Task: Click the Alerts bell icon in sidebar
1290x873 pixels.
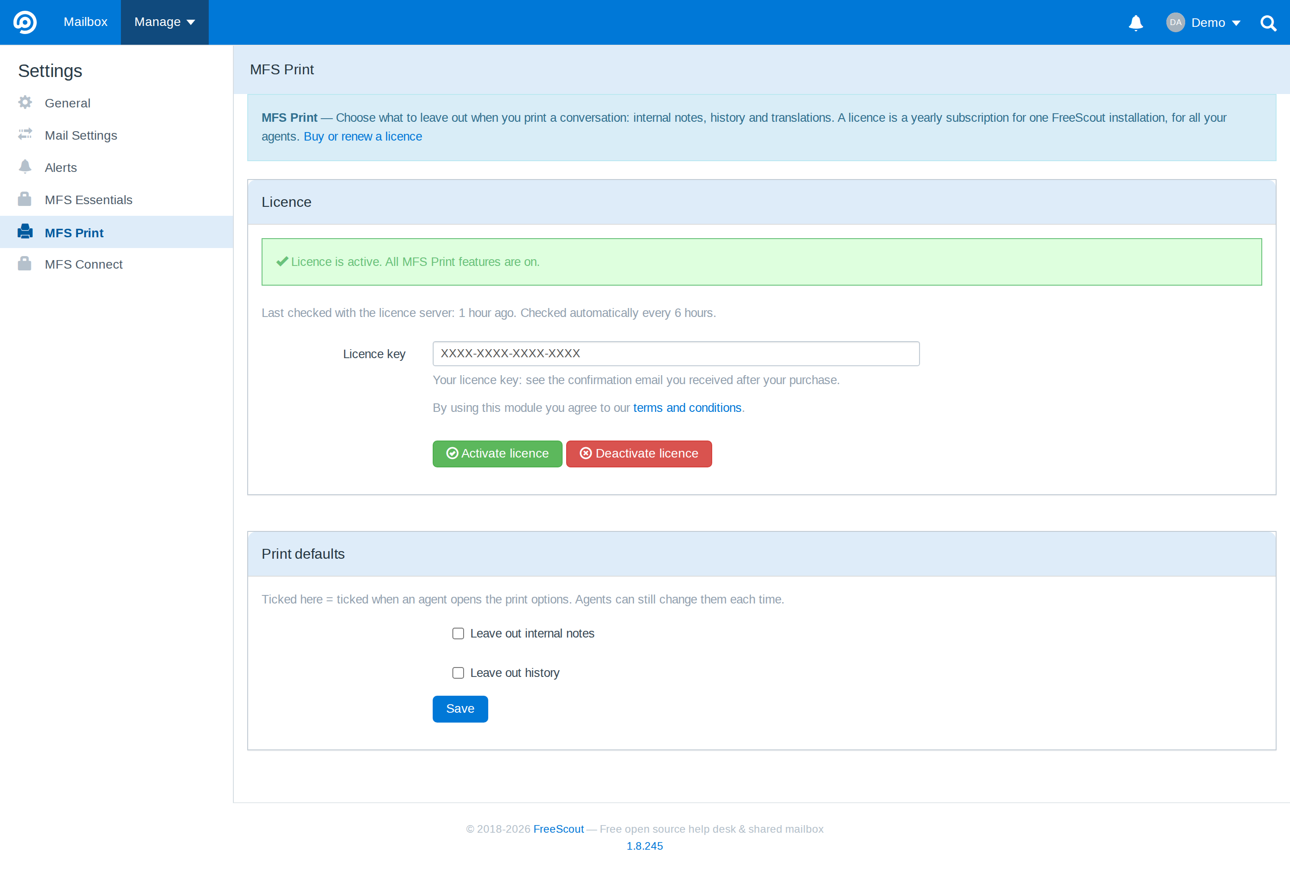Action: [x=25, y=167]
